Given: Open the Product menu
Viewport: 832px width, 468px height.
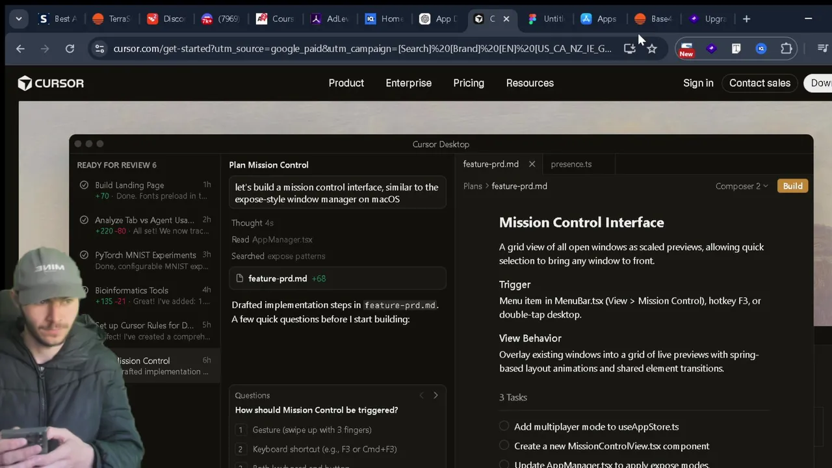Looking at the screenshot, I should pyautogui.click(x=346, y=83).
